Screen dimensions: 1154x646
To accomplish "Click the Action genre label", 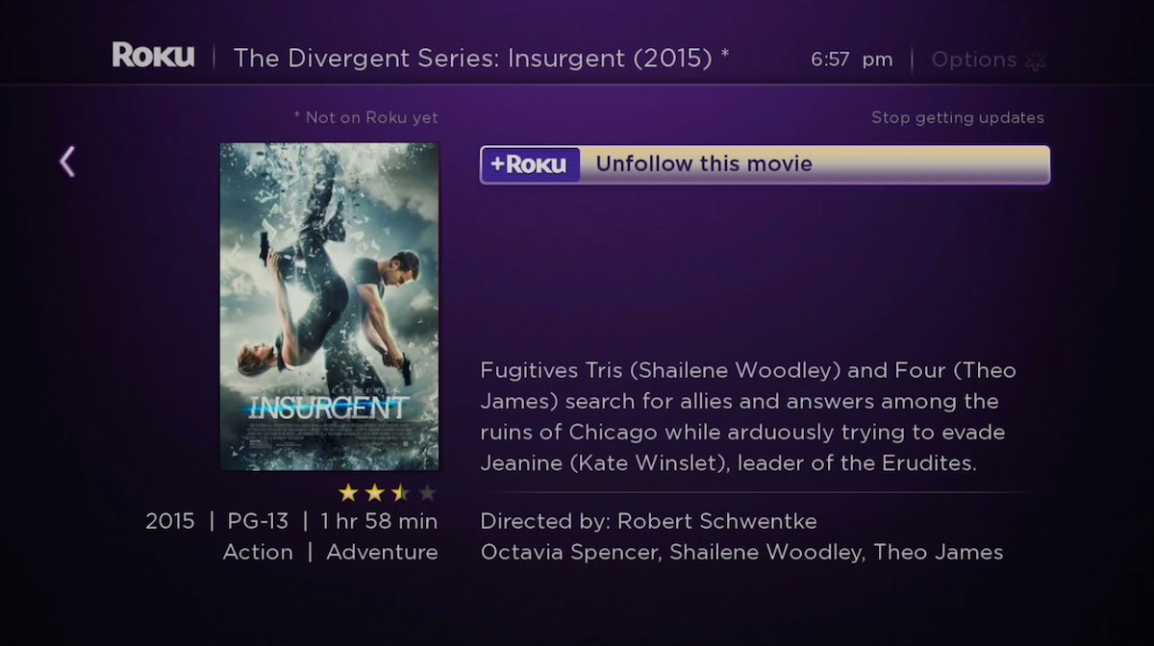I will click(x=258, y=552).
